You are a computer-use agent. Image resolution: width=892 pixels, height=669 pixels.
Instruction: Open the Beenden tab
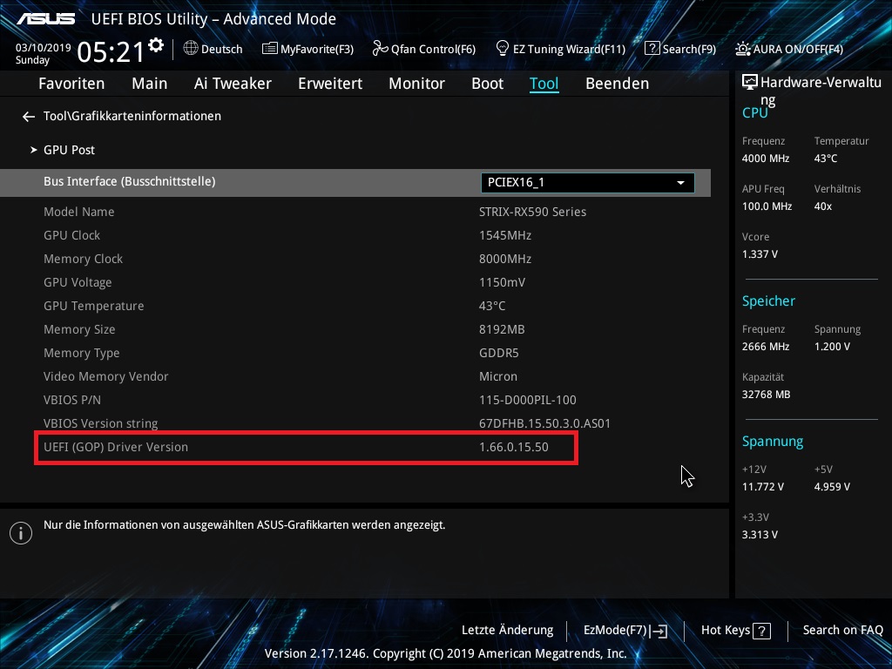(x=618, y=84)
